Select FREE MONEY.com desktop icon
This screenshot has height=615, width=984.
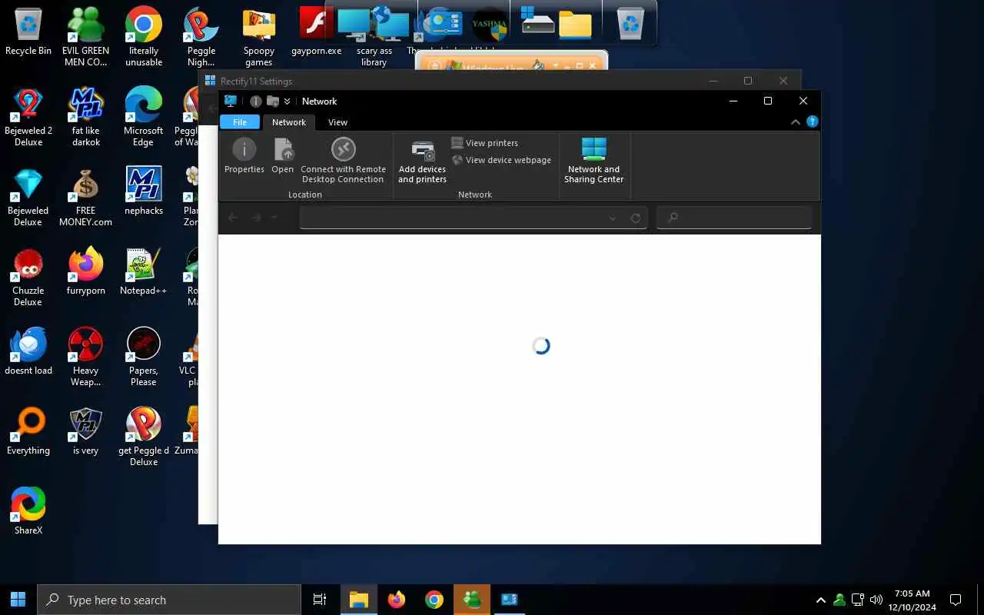coord(85,197)
